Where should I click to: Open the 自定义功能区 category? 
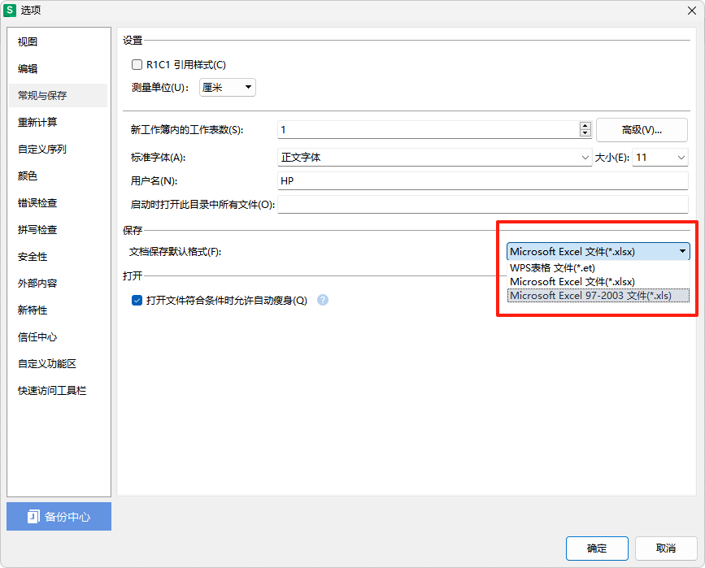(x=58, y=364)
